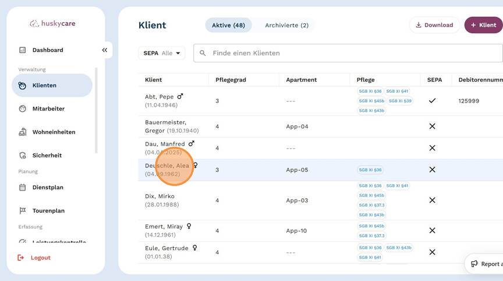Click the Klienten face icon
The image size is (503, 281).
coord(22,86)
